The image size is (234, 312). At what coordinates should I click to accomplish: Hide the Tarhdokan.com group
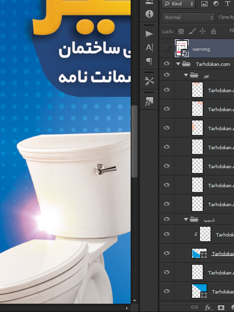click(x=167, y=63)
